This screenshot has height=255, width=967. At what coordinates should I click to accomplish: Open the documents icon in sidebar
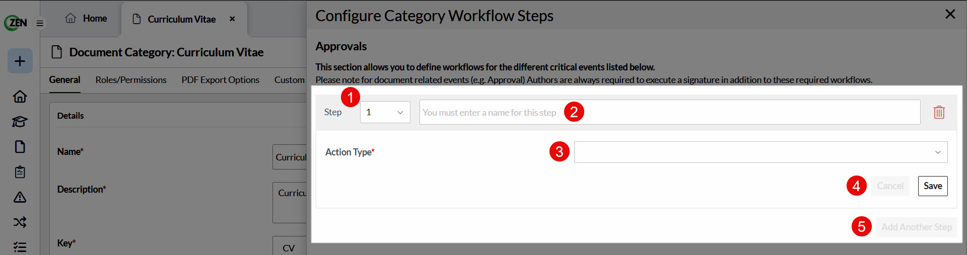tap(20, 147)
